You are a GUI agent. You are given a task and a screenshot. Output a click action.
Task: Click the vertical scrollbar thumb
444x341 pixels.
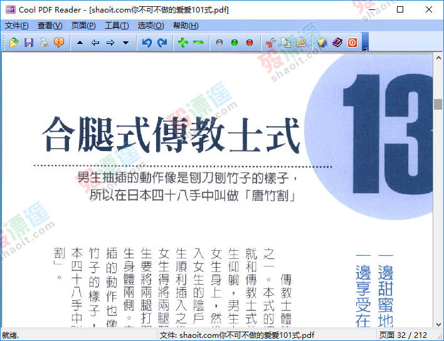(x=438, y=104)
